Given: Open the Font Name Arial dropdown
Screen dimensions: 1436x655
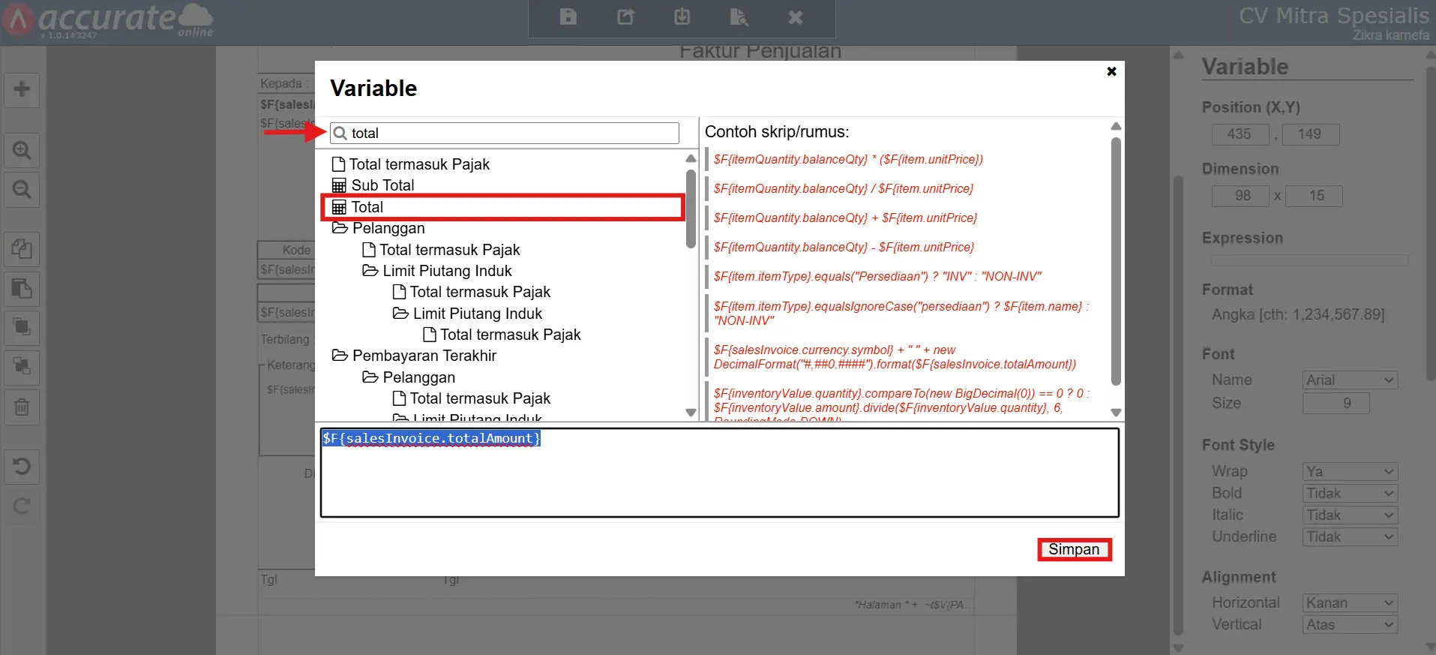Looking at the screenshot, I should click(x=1350, y=380).
